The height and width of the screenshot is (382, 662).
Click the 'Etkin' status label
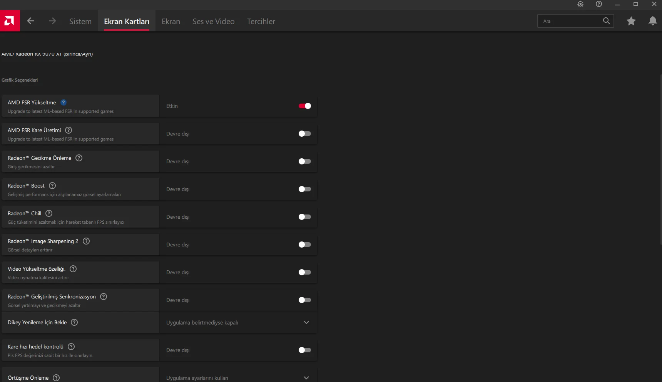point(172,106)
